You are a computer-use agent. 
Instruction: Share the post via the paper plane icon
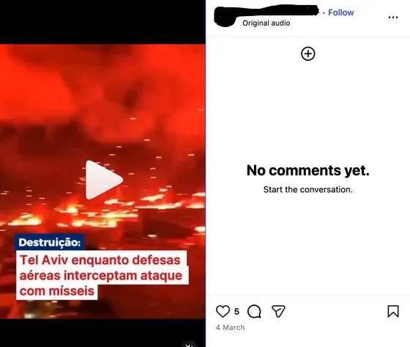278,311
